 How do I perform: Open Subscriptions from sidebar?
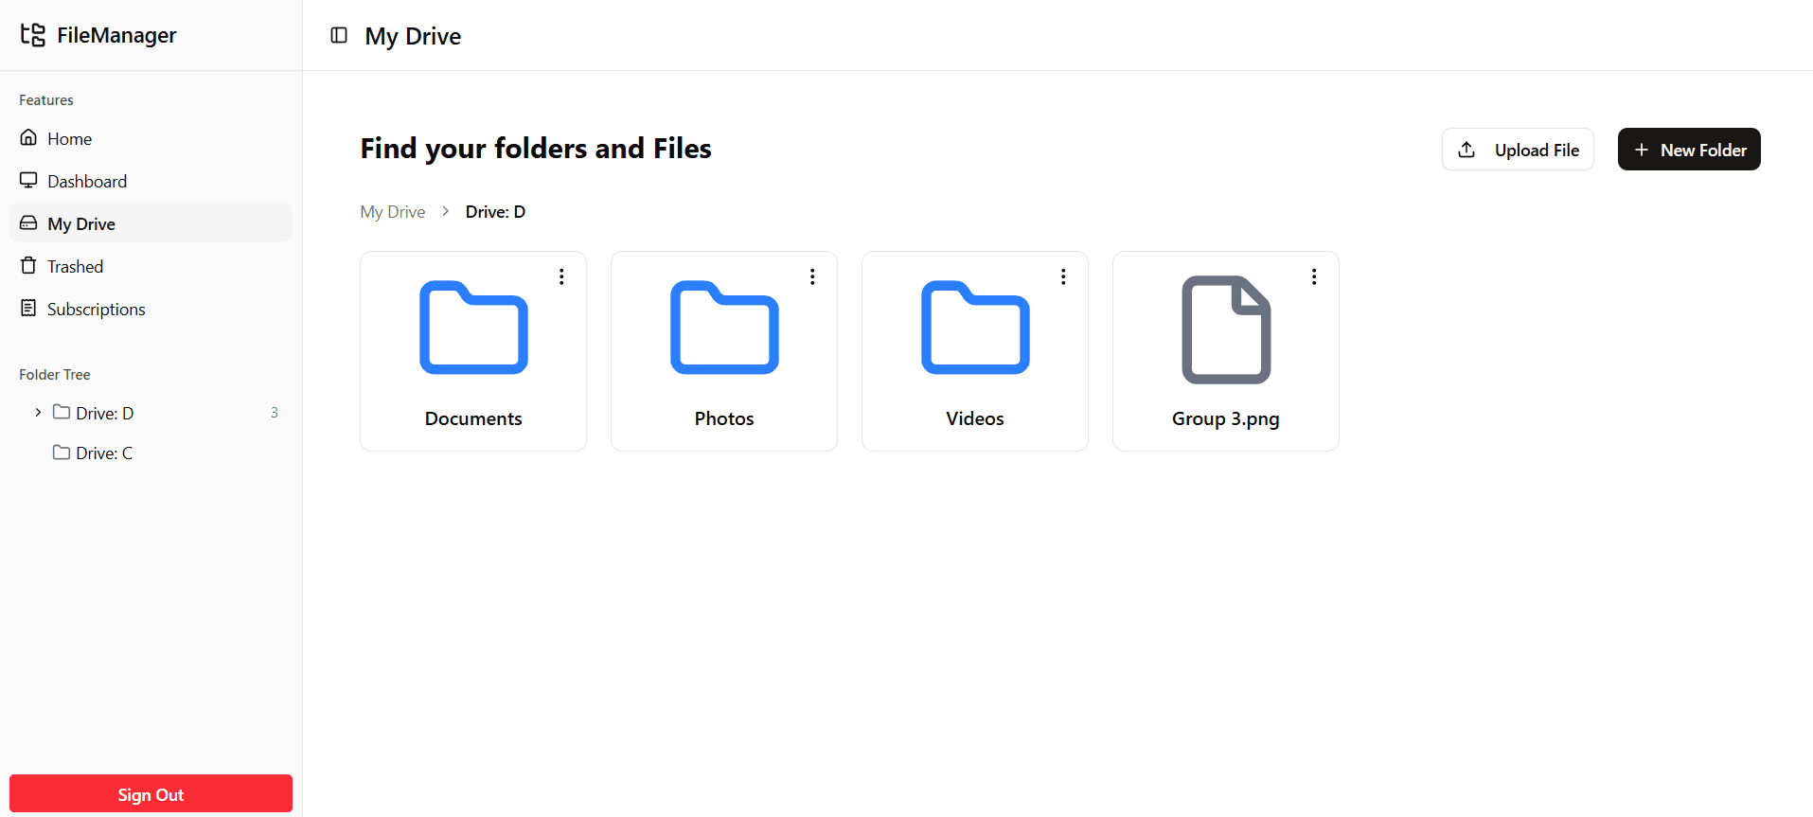(x=96, y=310)
